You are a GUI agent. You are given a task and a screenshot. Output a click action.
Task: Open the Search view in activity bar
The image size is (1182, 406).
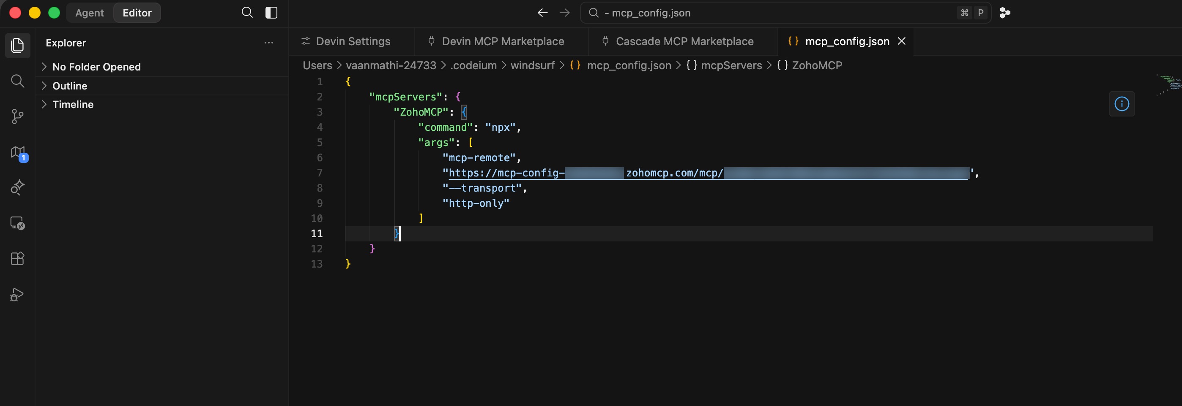click(17, 81)
